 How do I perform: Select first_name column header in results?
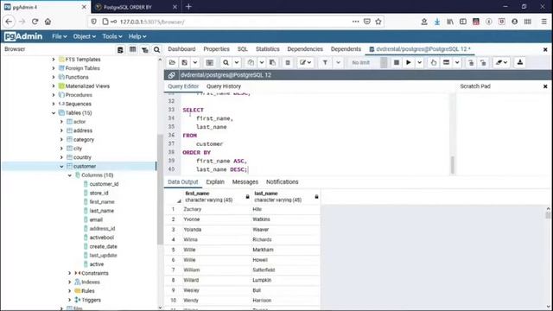(x=217, y=197)
